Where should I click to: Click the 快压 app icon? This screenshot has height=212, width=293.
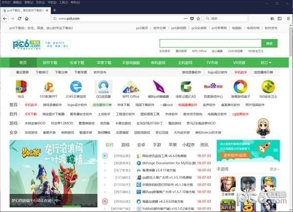(21, 87)
